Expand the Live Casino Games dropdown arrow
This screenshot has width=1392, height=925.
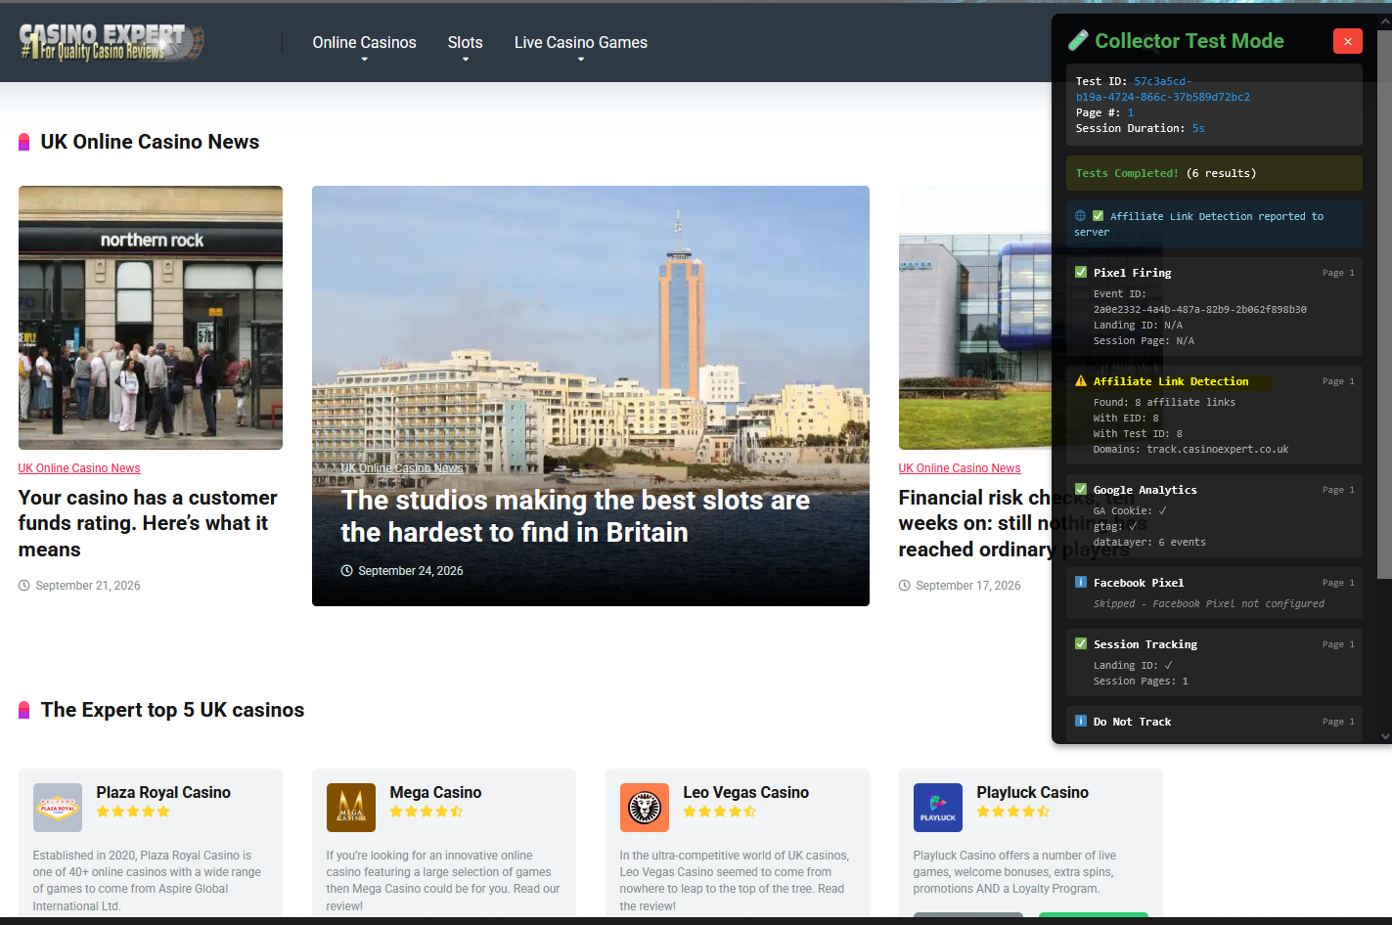(x=581, y=60)
